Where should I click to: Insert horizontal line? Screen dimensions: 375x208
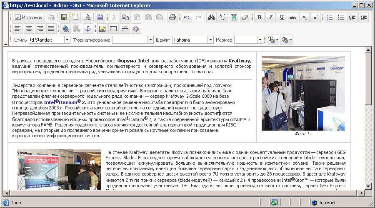[125, 29]
